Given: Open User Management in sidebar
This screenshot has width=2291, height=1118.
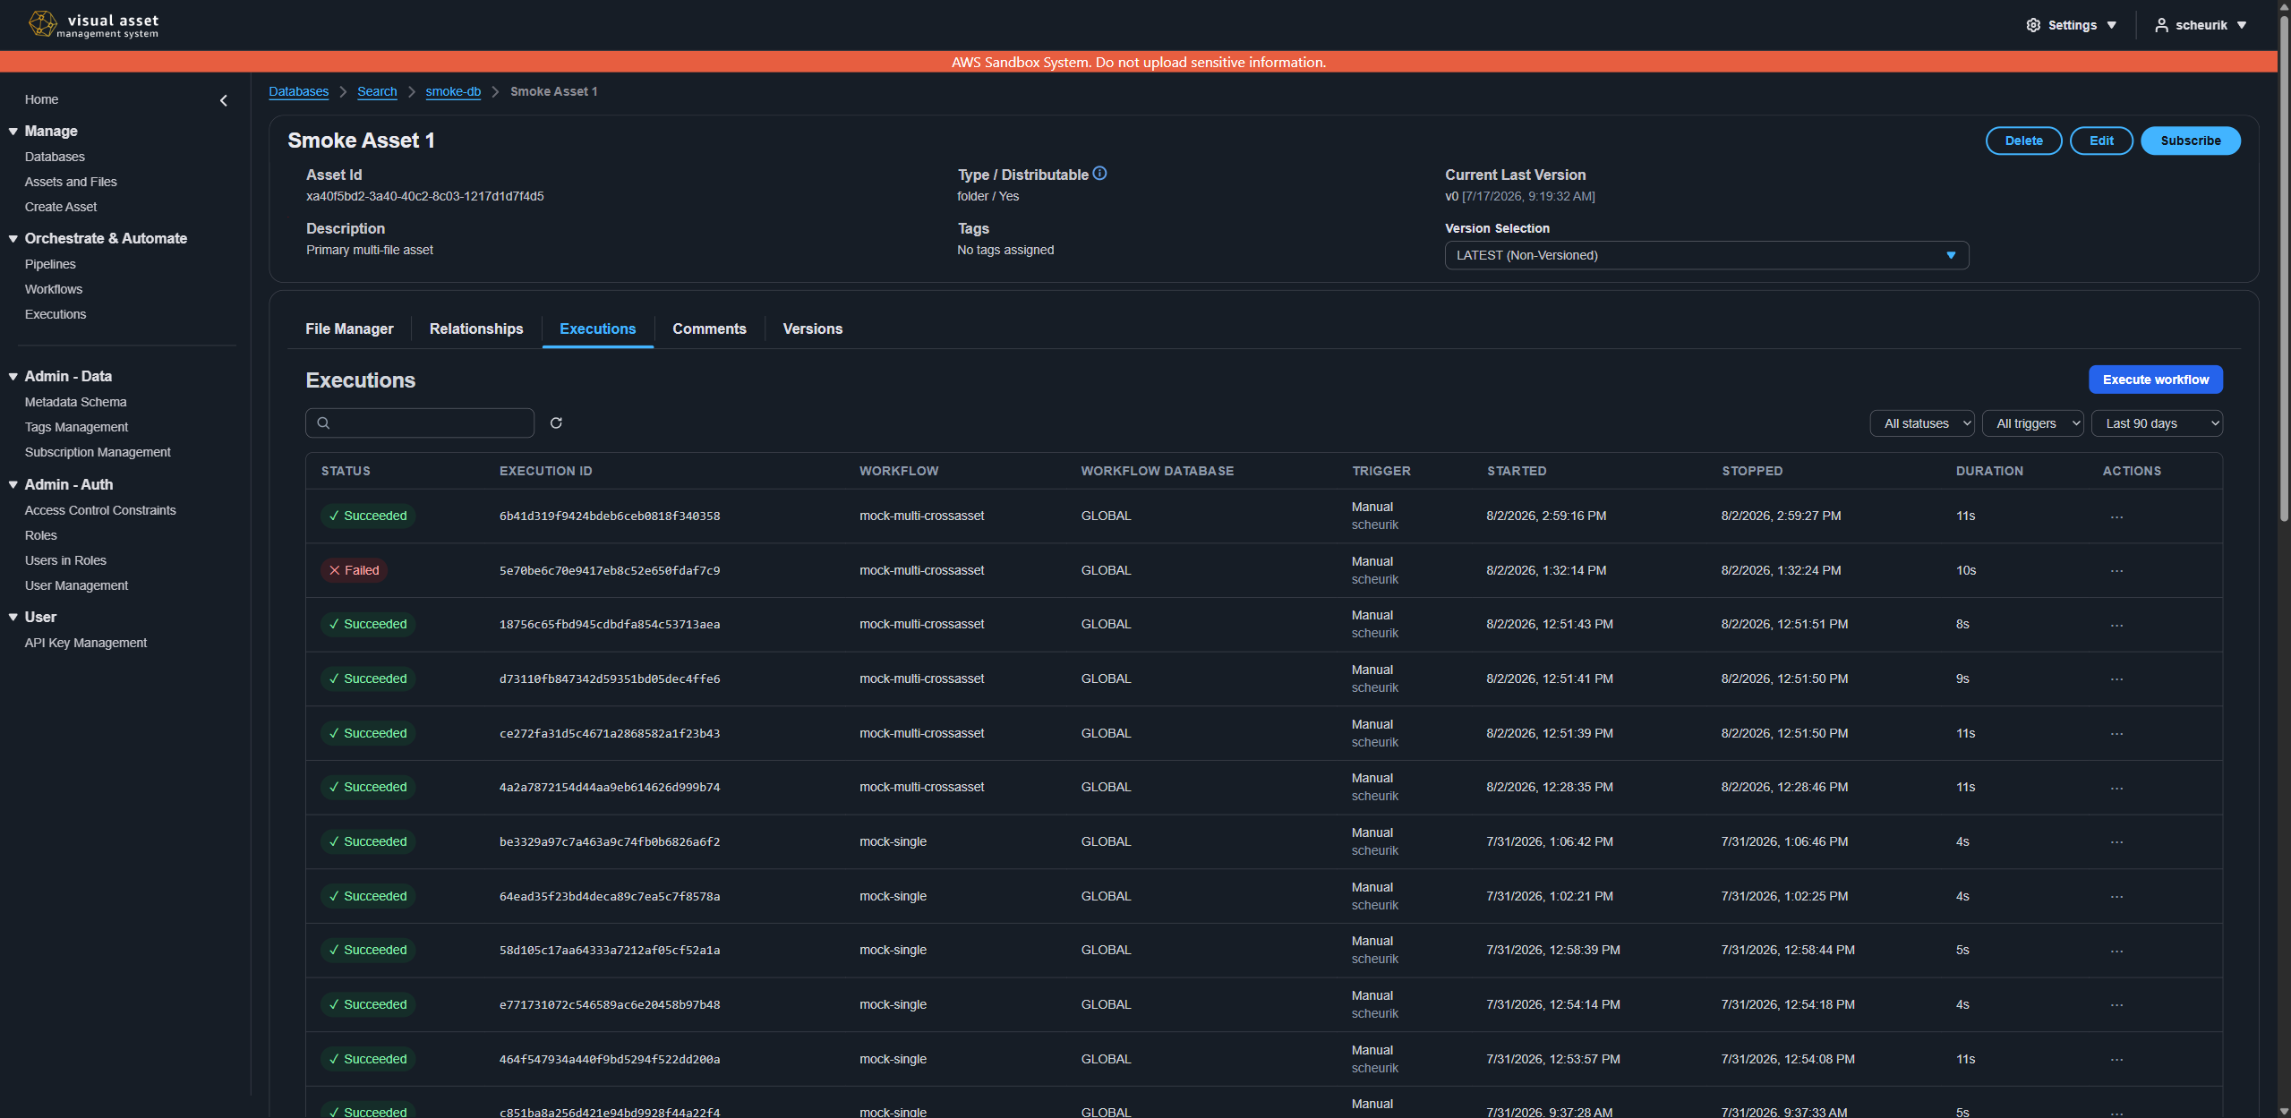Looking at the screenshot, I should [76, 585].
